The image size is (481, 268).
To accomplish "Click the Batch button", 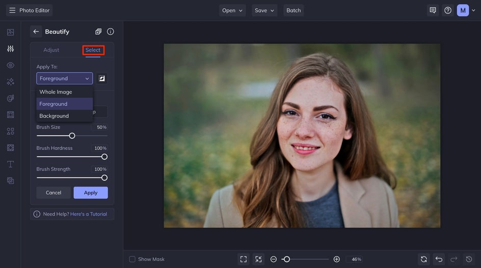I will 293,10.
